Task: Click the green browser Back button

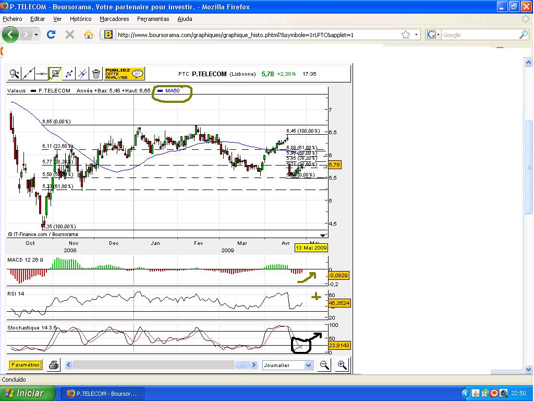Action: point(10,34)
